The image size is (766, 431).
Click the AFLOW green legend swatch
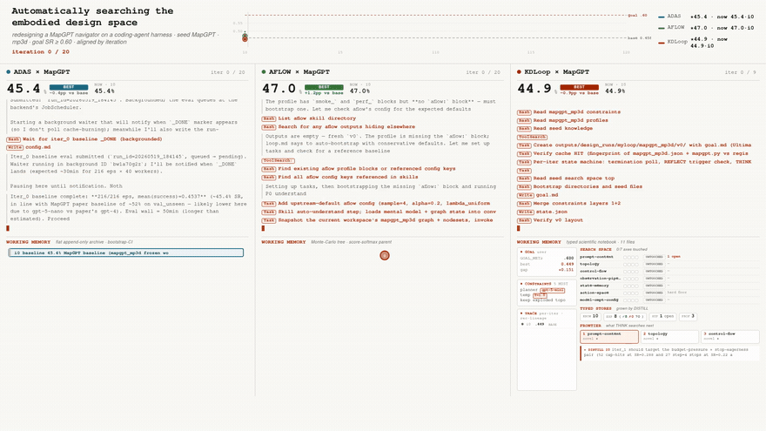(661, 29)
